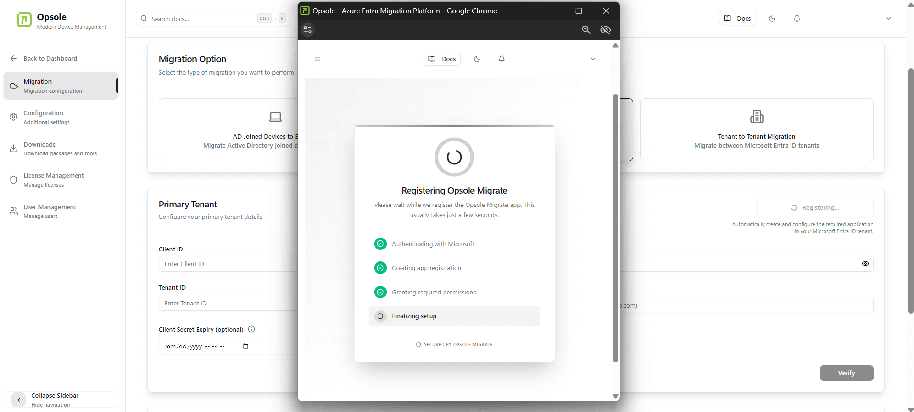This screenshot has width=914, height=412.
Task: Open License Management section
Action: click(x=61, y=180)
